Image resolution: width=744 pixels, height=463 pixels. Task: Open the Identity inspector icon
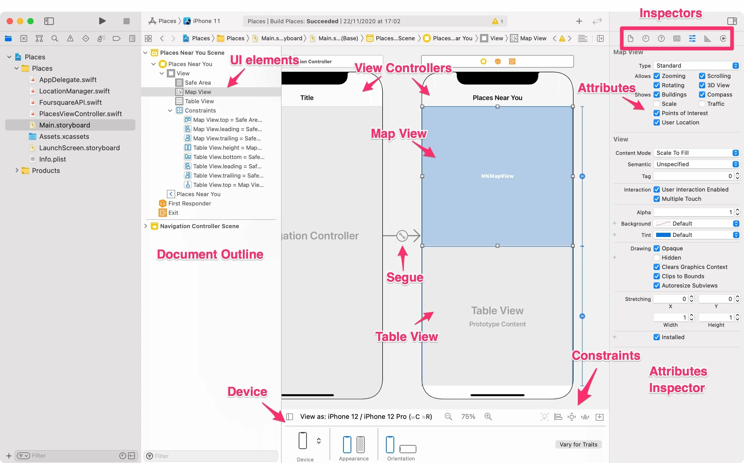(677, 38)
